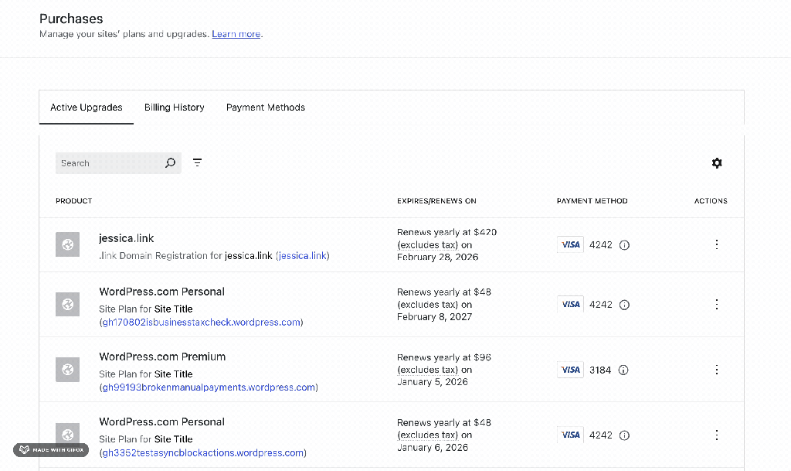Select the Active Upgrades tab

click(87, 108)
